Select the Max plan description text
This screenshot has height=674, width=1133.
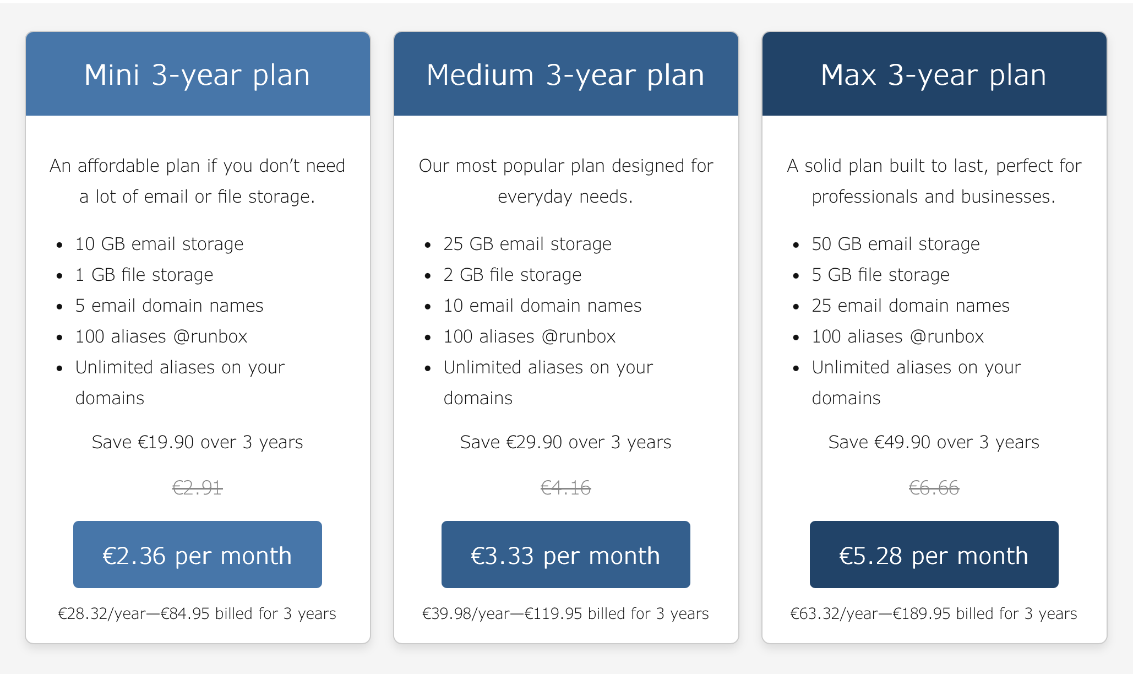click(x=933, y=180)
